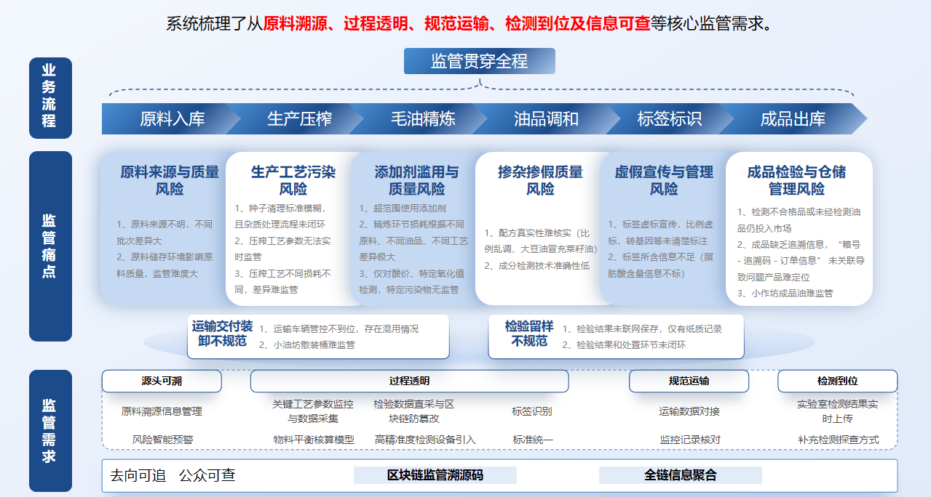Open the 成品检验与仓储管理风险 card
This screenshot has width=931, height=497.
click(796, 181)
